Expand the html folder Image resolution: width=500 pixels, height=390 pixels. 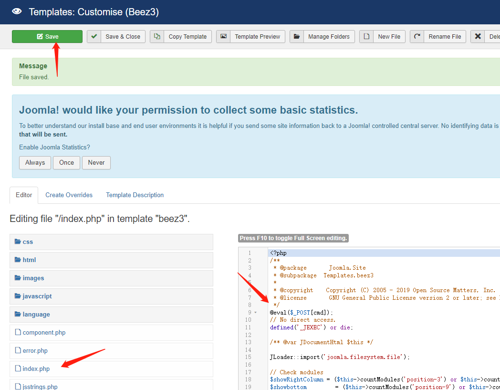111,260
